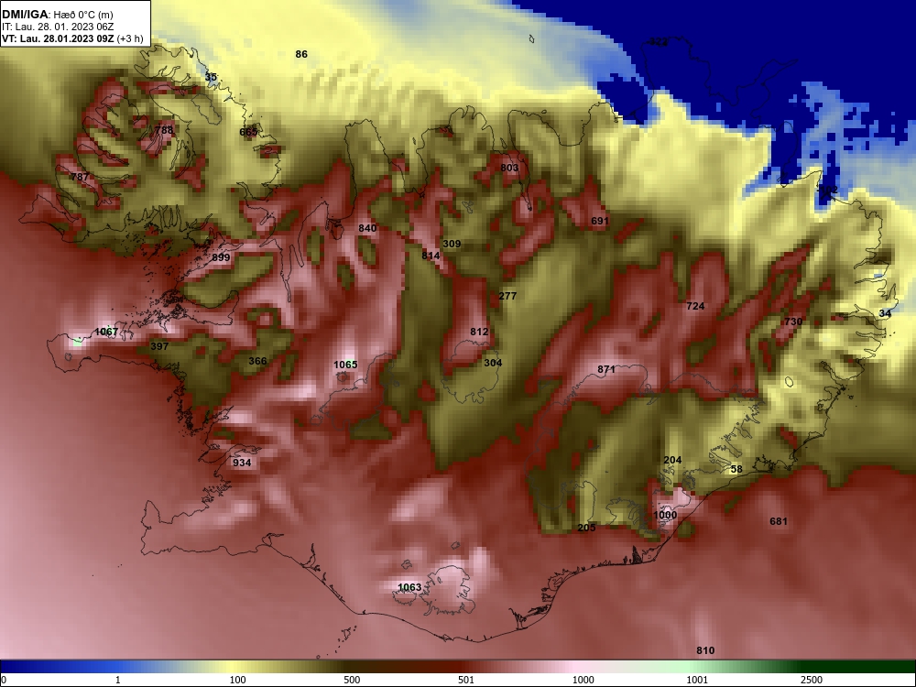Click the 1000 label under the color scale
This screenshot has height=687, width=916.
click(x=583, y=680)
